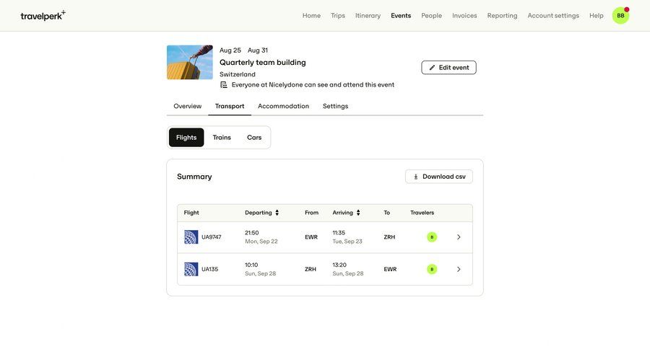Click the 'Aug 25' start date
This screenshot has height=349, width=650.
click(230, 50)
